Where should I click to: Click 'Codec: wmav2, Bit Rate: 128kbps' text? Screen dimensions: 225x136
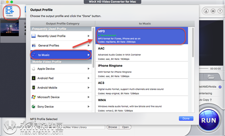tap(115, 111)
